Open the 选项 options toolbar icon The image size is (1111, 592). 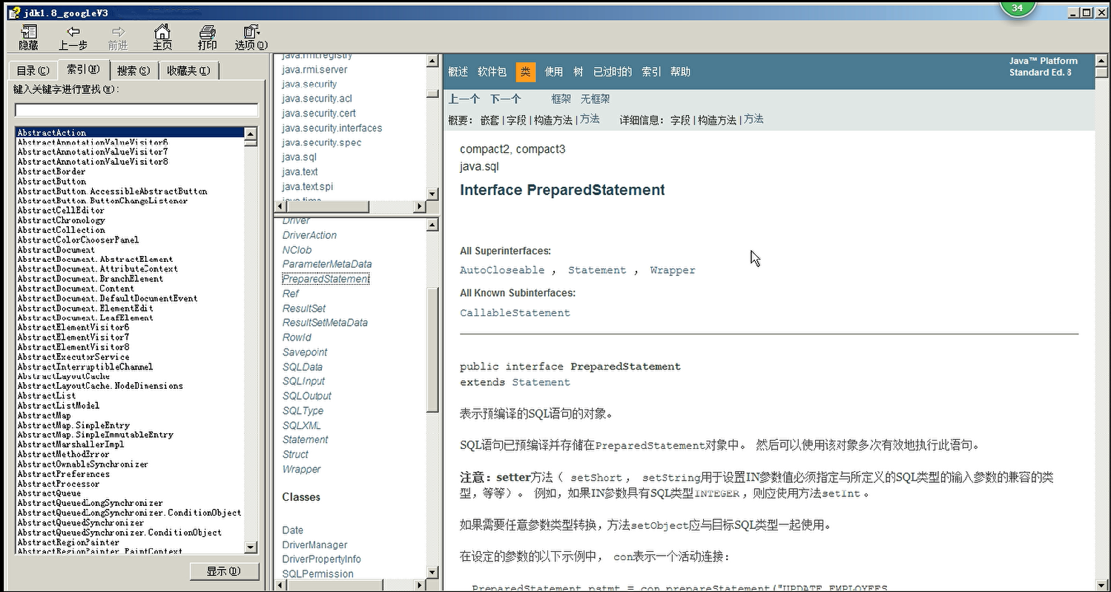(250, 37)
